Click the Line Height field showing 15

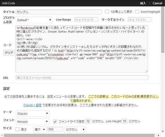(x=124, y=121)
